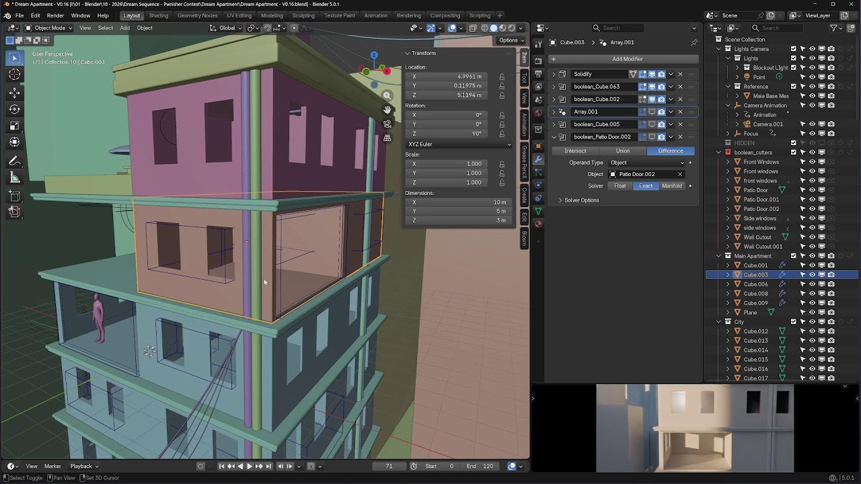Image resolution: width=861 pixels, height=484 pixels.
Task: Switch to solid viewport shading
Action: coord(493,28)
